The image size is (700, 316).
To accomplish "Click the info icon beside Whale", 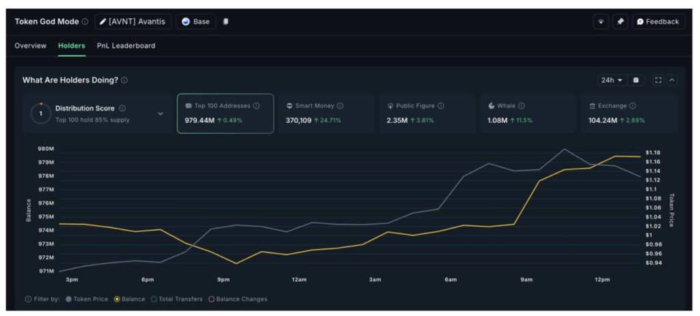I will pos(521,106).
